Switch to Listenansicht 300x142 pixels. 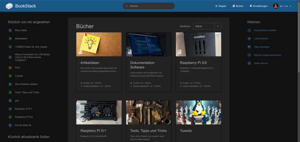(x=261, y=39)
